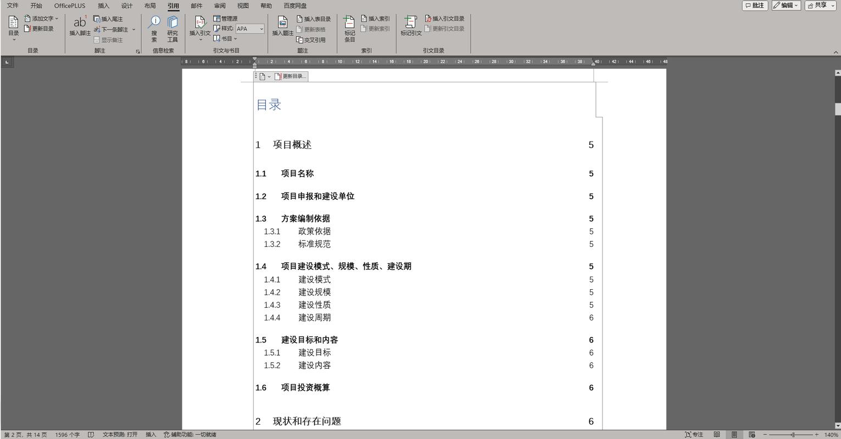Screen dimensions: 841x439
Task: Open the 脚注 group dialog launcher
Action: click(x=138, y=52)
